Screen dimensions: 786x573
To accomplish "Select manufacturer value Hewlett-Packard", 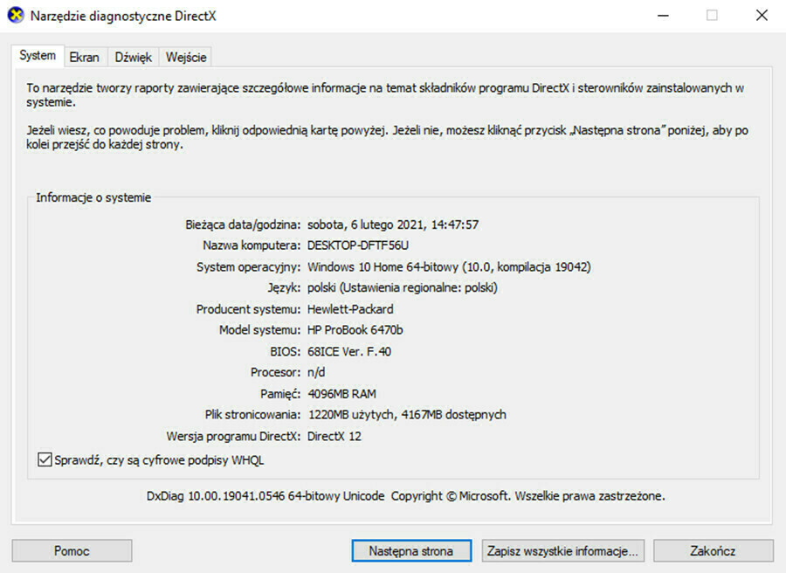I will click(x=350, y=309).
